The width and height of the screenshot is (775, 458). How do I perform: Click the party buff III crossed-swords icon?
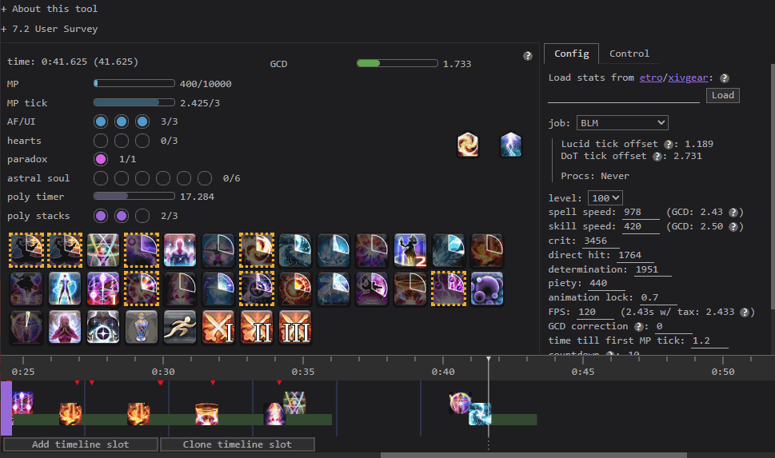pyautogui.click(x=294, y=327)
